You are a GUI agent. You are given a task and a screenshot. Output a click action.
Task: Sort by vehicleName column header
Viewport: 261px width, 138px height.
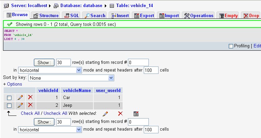[77, 90]
